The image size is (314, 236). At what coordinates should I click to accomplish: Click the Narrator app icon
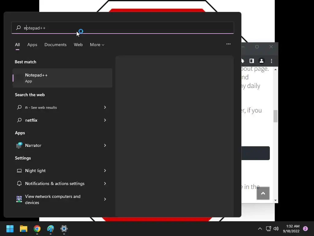click(19, 145)
